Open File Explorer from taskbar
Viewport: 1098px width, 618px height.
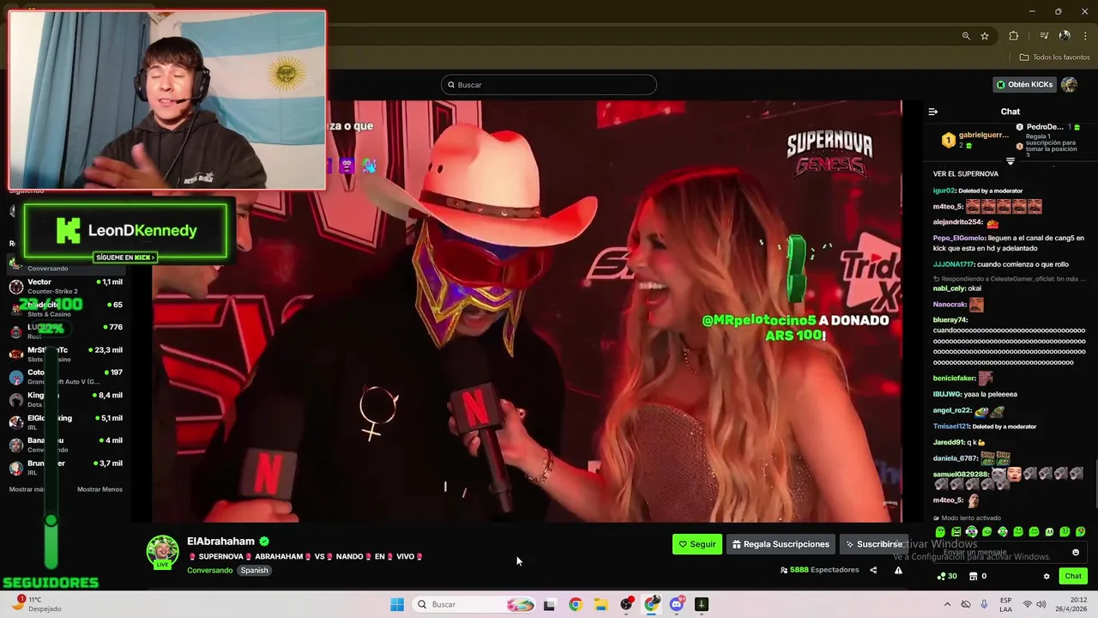pyautogui.click(x=600, y=604)
